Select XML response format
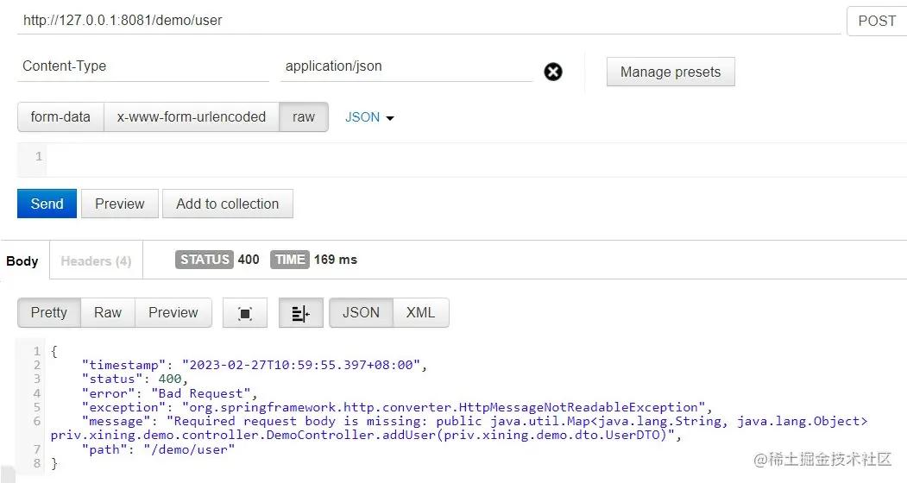The height and width of the screenshot is (483, 907). click(x=420, y=313)
